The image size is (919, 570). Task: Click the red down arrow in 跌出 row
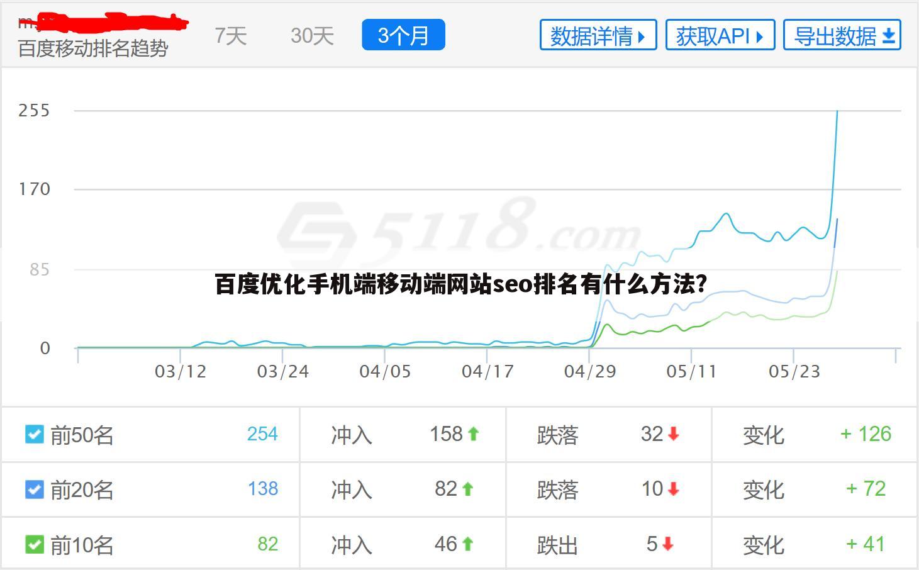click(x=667, y=544)
